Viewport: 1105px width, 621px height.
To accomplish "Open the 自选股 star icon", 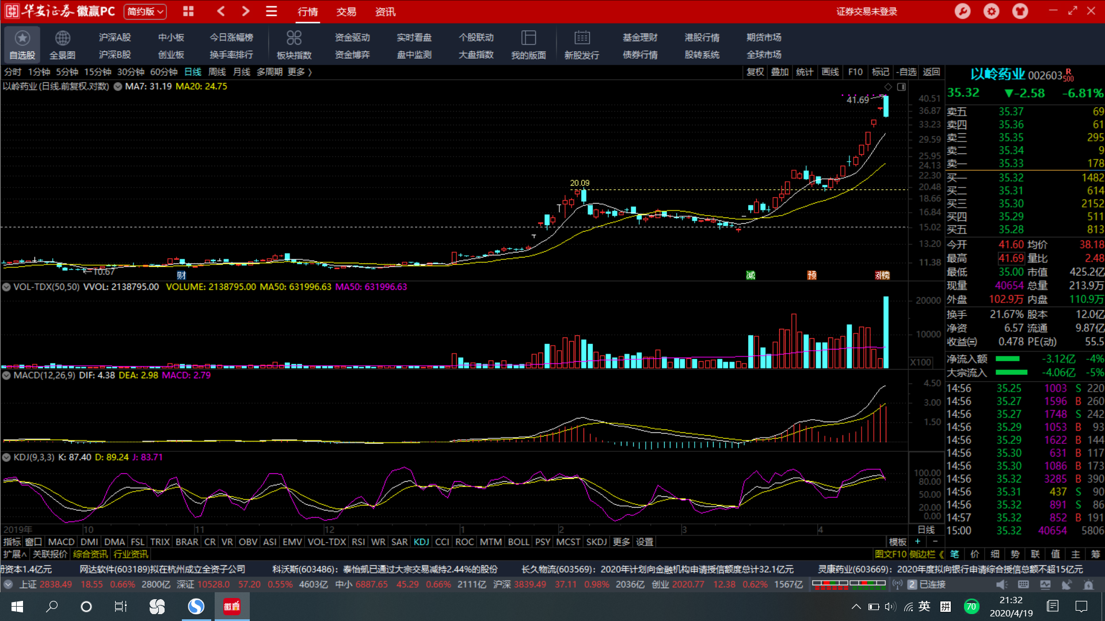I will (22, 39).
